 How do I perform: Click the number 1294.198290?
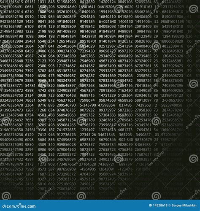pyautogui.click(x=173, y=36)
